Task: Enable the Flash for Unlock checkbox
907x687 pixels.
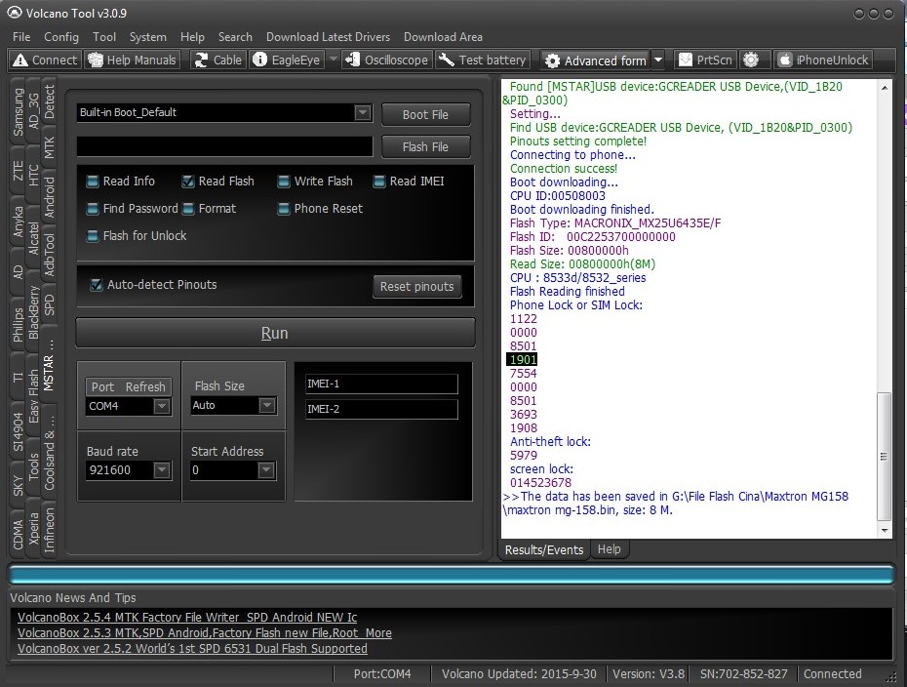Action: 93,236
